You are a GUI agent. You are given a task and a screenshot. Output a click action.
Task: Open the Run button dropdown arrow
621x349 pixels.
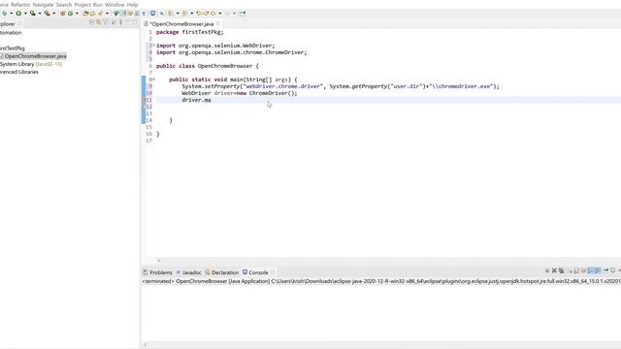click(x=25, y=14)
